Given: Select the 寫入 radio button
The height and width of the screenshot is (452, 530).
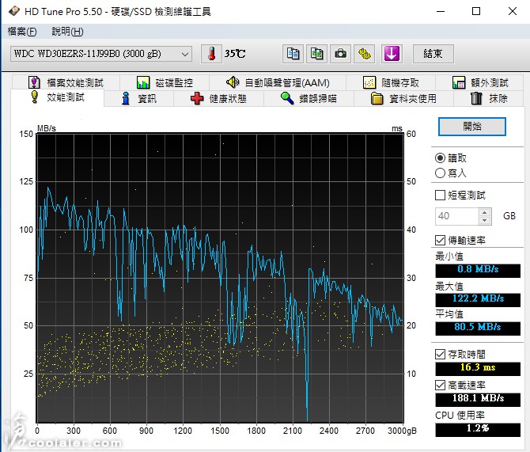Looking at the screenshot, I should [441, 173].
